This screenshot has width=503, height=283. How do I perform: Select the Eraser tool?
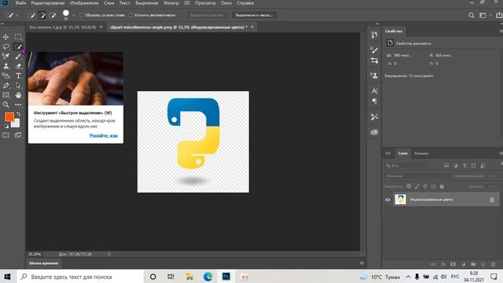pyautogui.click(x=18, y=66)
